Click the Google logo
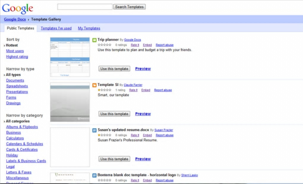This screenshot has width=303, height=184. click(x=18, y=9)
